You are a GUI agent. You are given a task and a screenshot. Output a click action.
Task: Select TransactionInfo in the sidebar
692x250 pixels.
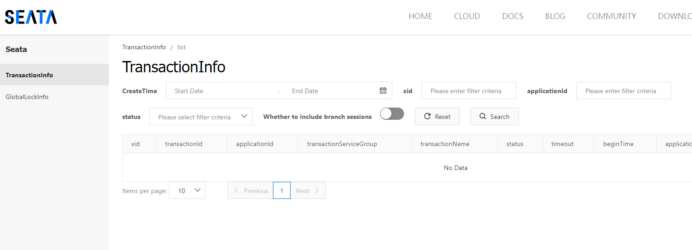(x=54, y=75)
